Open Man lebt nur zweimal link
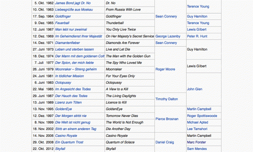 (71, 30)
